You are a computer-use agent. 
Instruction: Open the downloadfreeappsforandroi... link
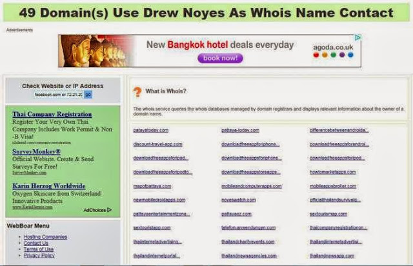click(339, 144)
